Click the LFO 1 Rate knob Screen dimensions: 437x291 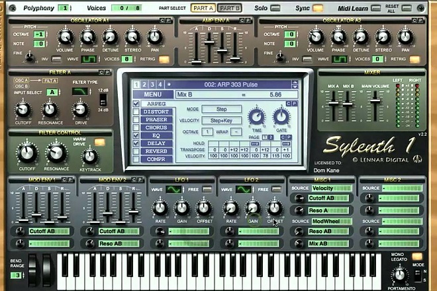tap(160, 208)
